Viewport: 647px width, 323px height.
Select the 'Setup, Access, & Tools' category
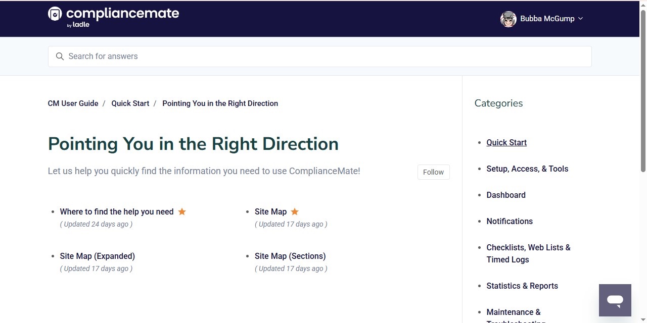527,169
